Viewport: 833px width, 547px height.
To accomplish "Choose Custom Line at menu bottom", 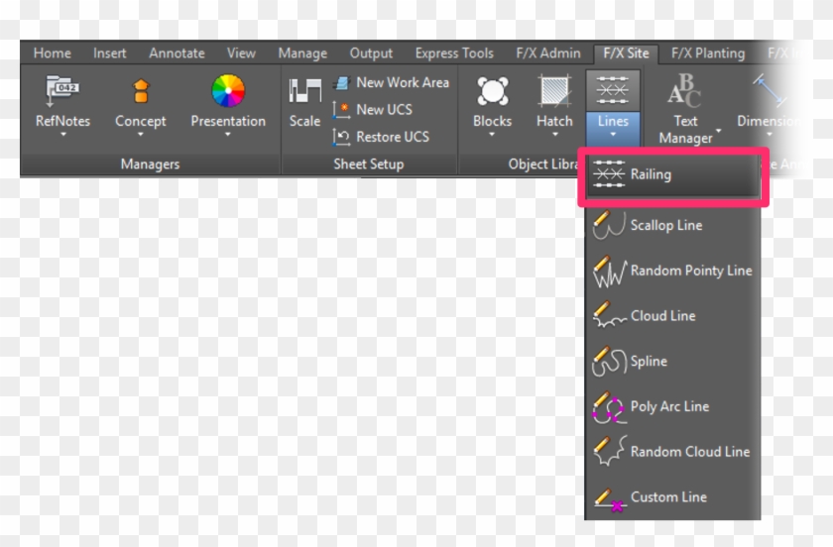I will [x=668, y=497].
